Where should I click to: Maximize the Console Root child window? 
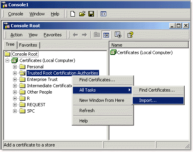(x=178, y=26)
